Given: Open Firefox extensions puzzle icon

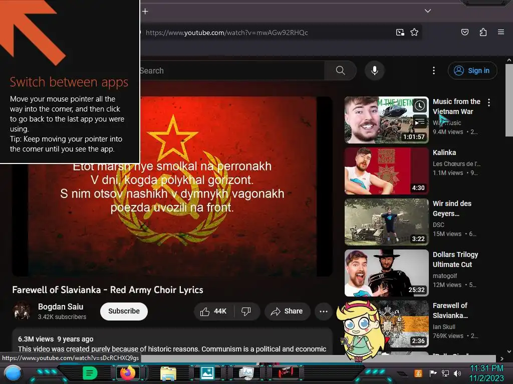Looking at the screenshot, I should 483,32.
